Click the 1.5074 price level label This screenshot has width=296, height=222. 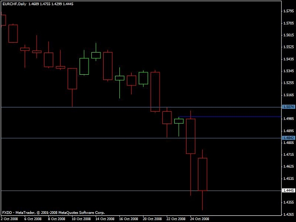click(288, 107)
